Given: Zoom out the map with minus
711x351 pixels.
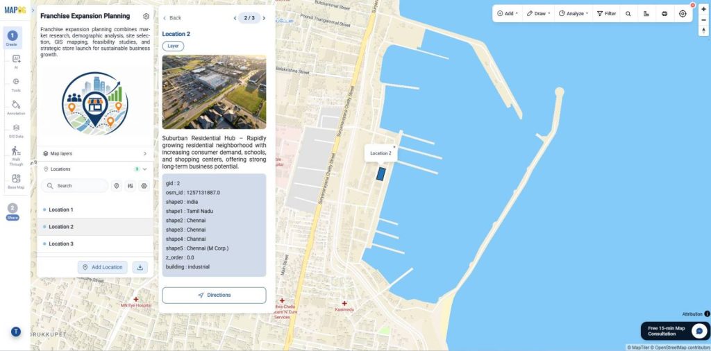Looking at the screenshot, I should (704, 19).
